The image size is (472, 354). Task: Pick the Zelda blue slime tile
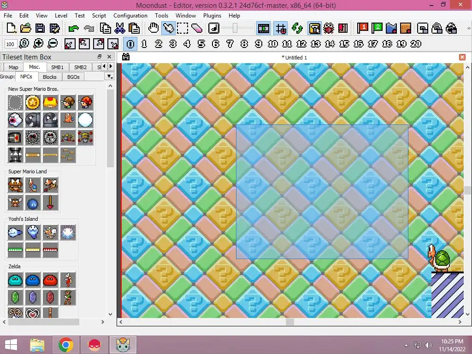(x=33, y=280)
